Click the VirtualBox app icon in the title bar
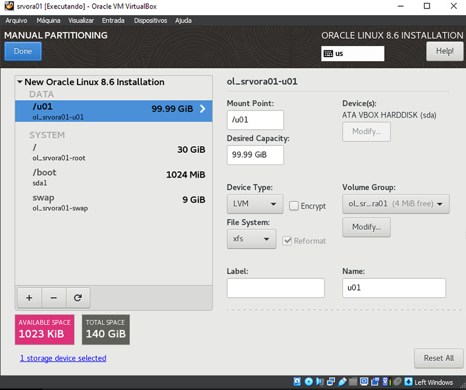 (9, 6)
